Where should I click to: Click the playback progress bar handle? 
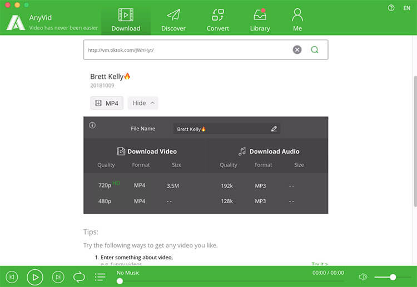click(120, 281)
